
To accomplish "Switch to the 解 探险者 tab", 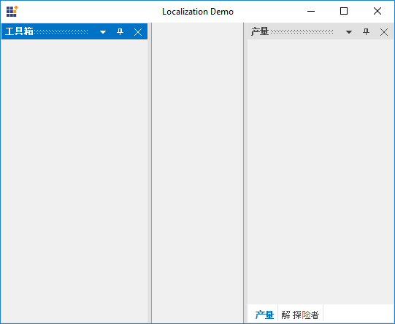I will click(300, 315).
